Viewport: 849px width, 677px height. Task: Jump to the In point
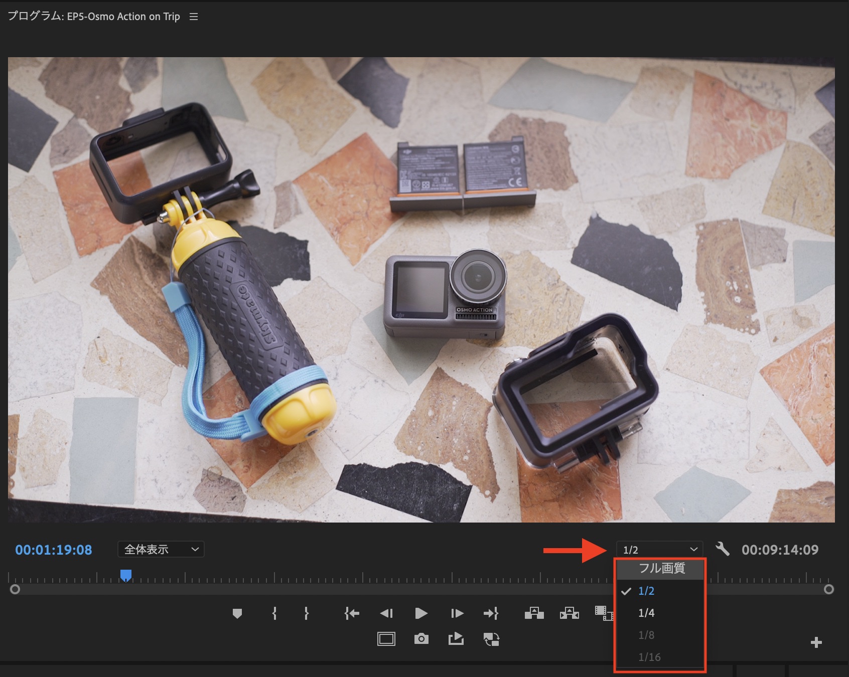point(352,613)
